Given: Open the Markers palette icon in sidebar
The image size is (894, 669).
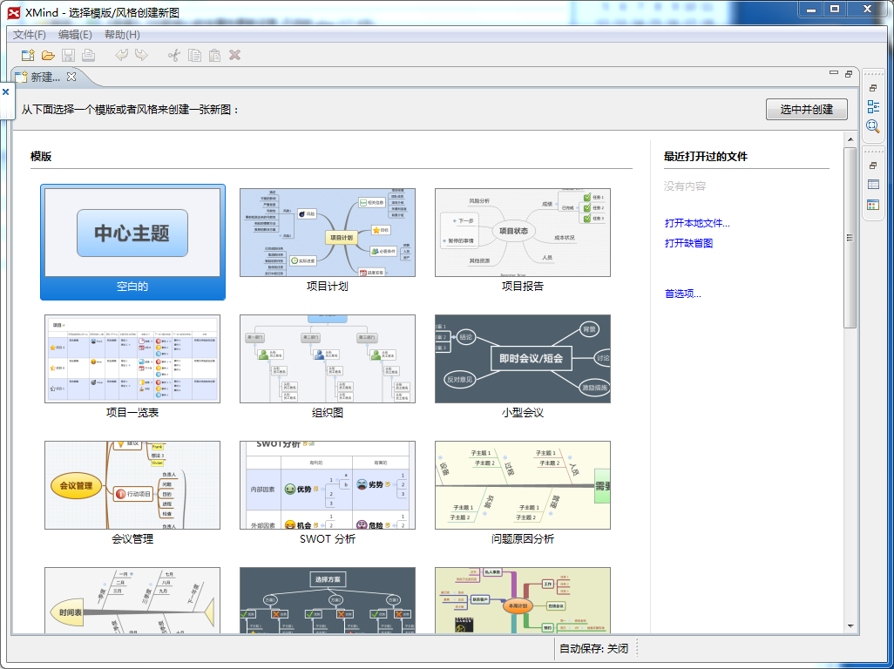Looking at the screenshot, I should pyautogui.click(x=873, y=205).
